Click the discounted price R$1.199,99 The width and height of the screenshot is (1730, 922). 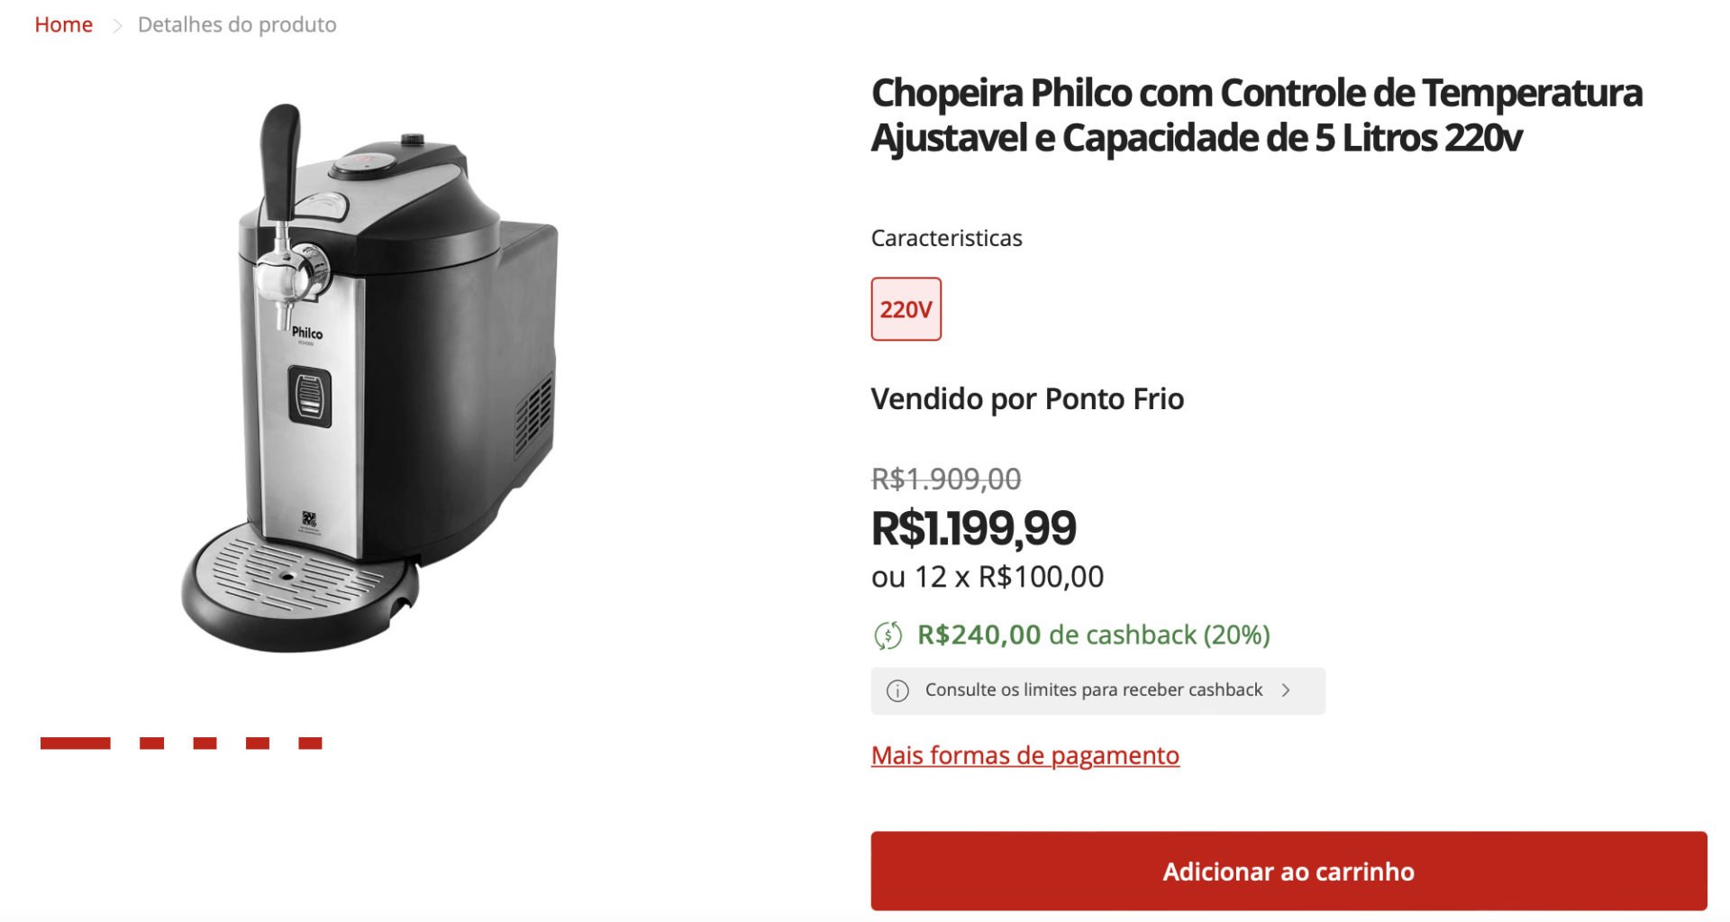pos(973,528)
